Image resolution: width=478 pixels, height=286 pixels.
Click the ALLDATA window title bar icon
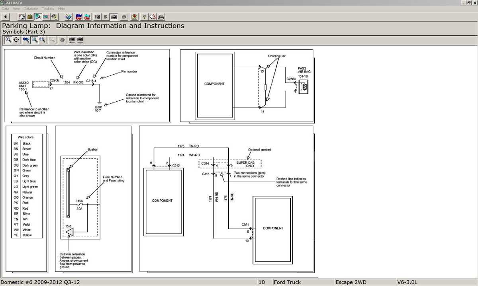[x=3, y=2]
